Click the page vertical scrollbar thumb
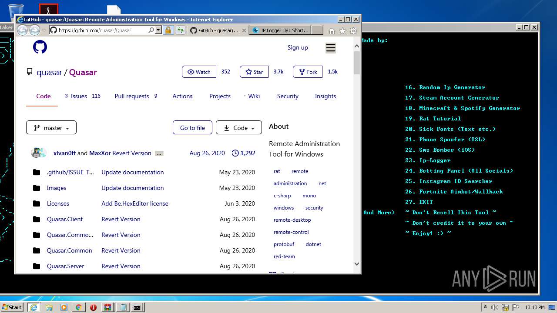The width and height of the screenshot is (557, 313). point(357,63)
